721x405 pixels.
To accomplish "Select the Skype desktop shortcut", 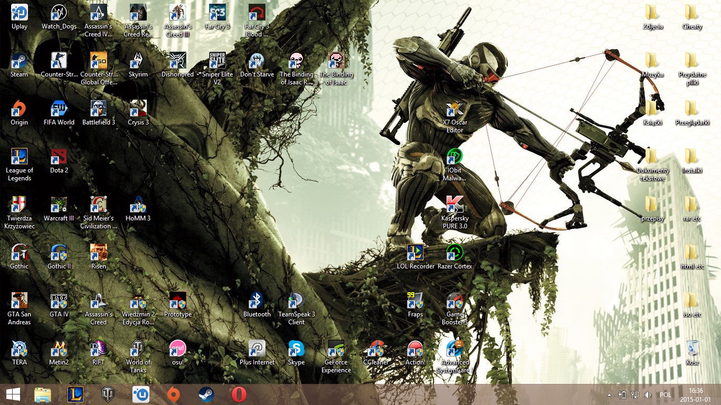I will point(297,353).
